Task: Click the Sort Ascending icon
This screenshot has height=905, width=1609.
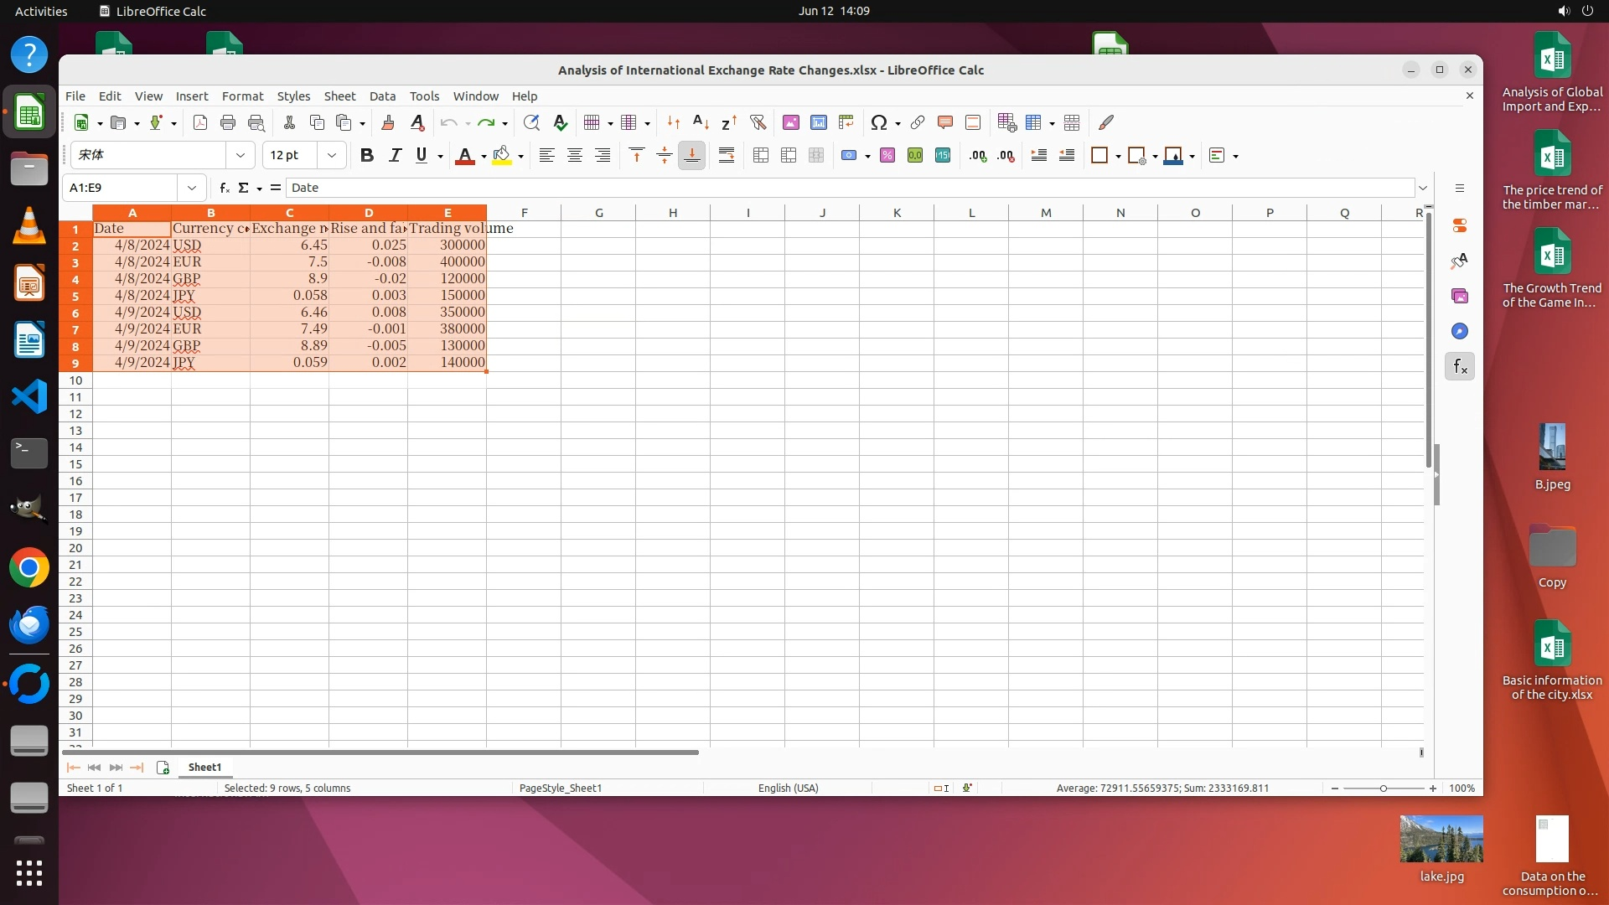Action: pos(701,123)
